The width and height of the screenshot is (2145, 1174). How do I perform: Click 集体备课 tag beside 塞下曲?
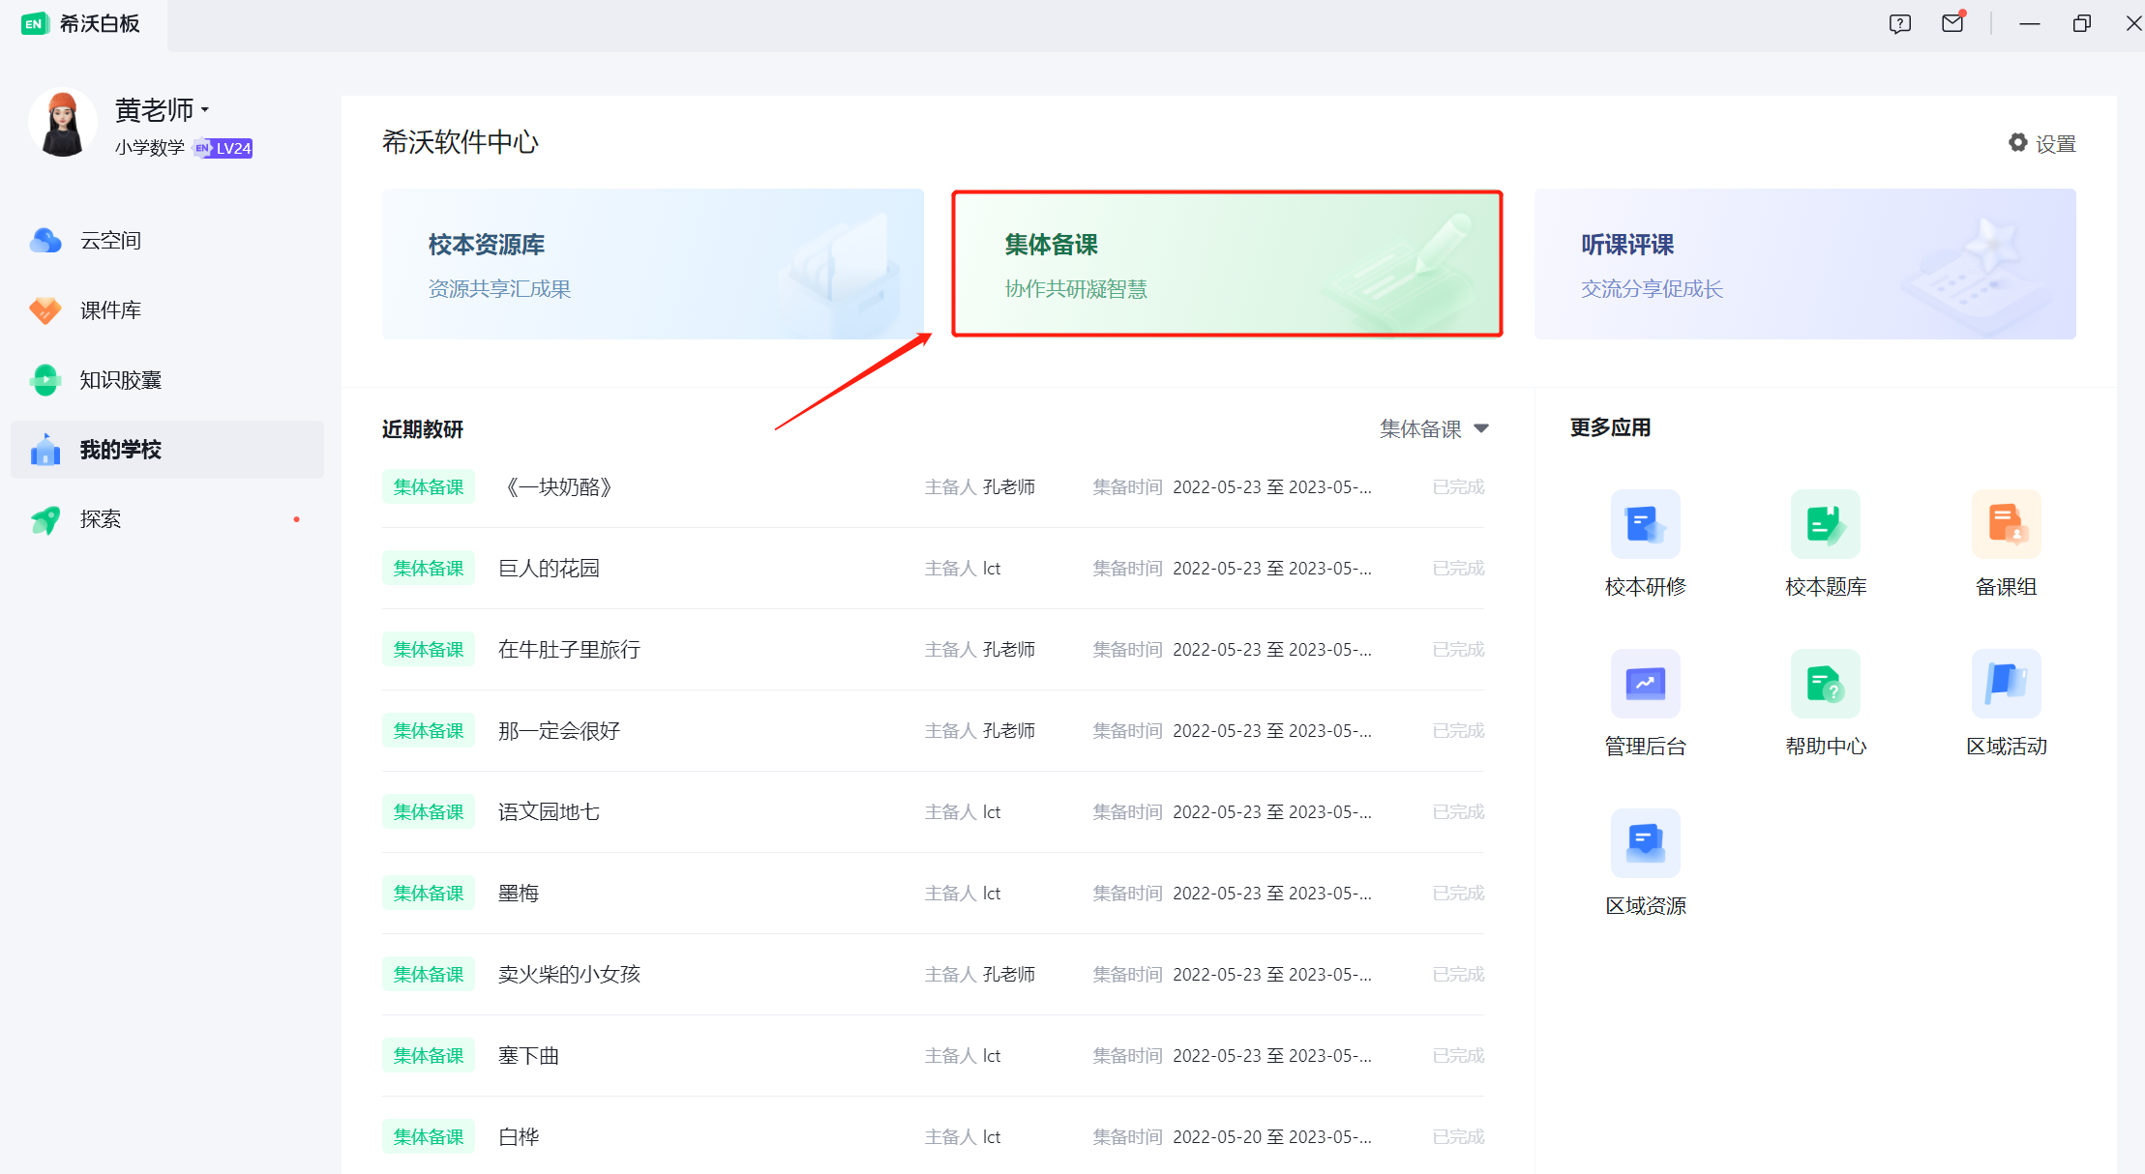click(x=429, y=1056)
